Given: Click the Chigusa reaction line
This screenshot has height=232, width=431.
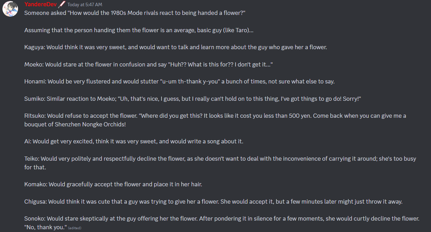Looking at the screenshot, I should click(x=213, y=202).
